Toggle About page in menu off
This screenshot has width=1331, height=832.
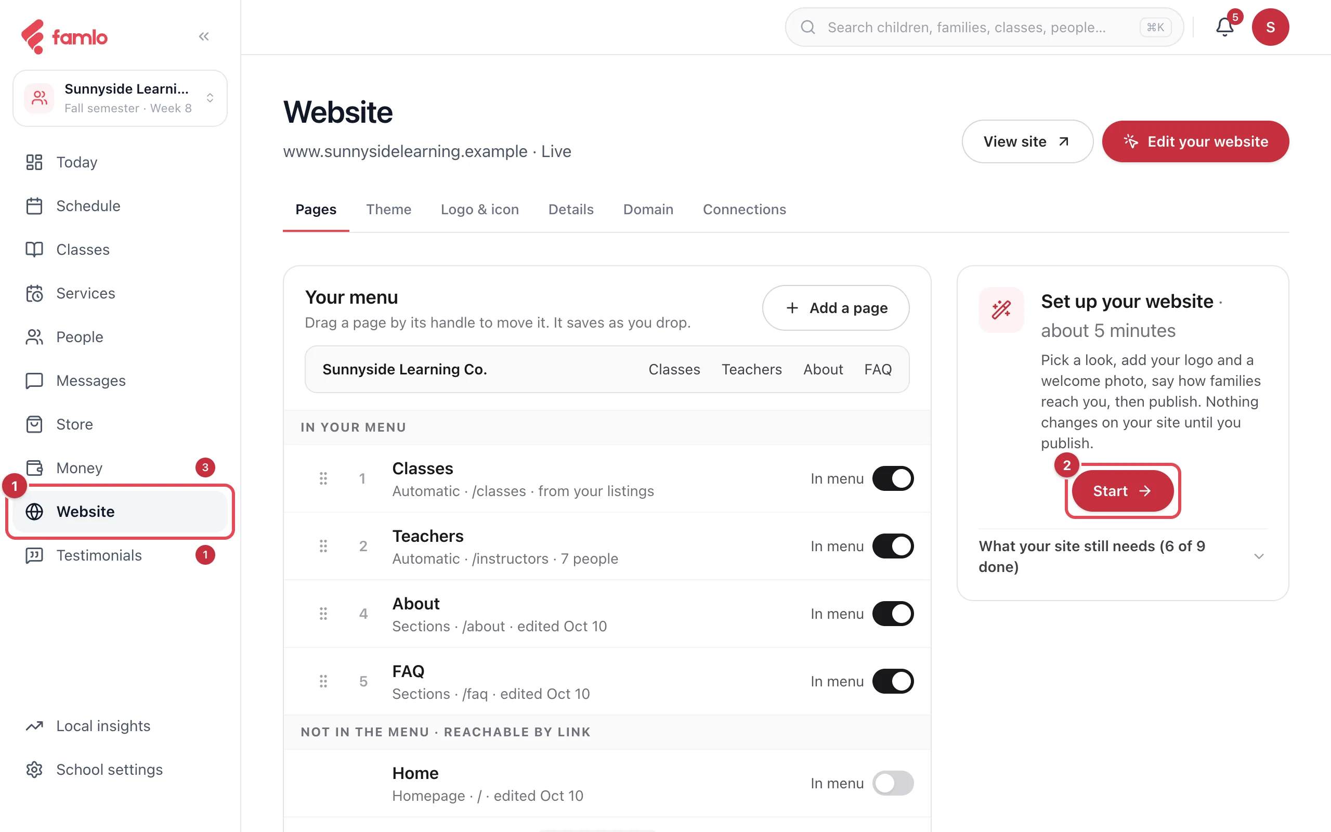coord(893,614)
